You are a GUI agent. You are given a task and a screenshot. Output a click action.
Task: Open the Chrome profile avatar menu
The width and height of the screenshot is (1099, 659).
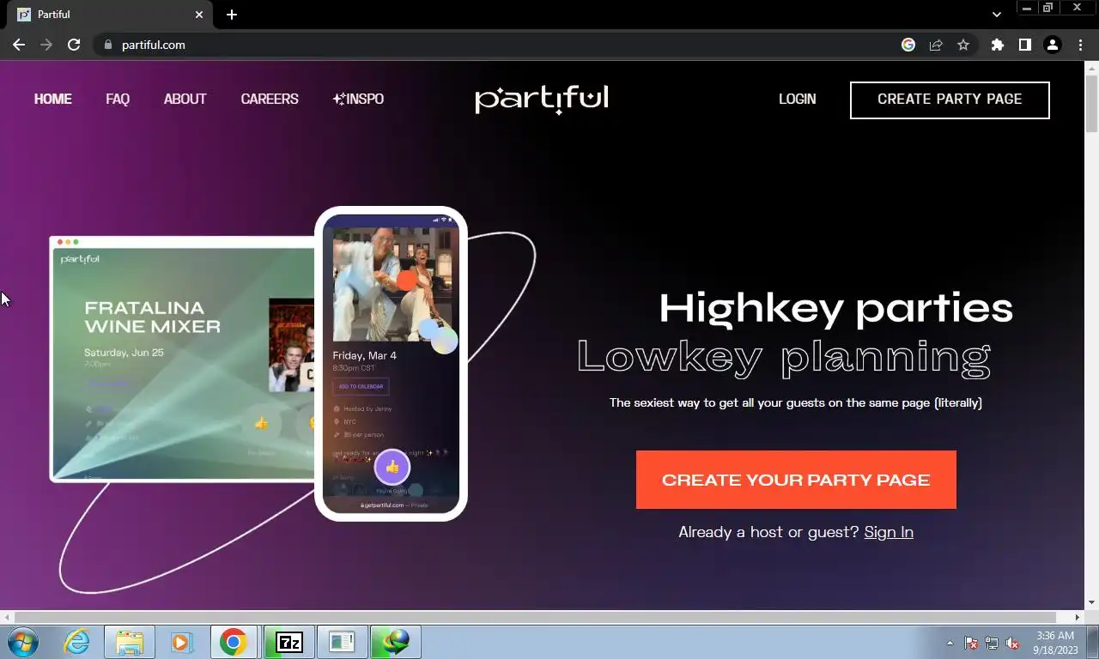pos(1052,45)
